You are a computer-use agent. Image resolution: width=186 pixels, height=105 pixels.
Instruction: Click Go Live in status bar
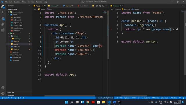pos(156,98)
